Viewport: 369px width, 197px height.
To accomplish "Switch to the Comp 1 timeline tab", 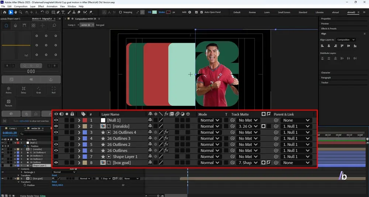I will tap(13, 128).
